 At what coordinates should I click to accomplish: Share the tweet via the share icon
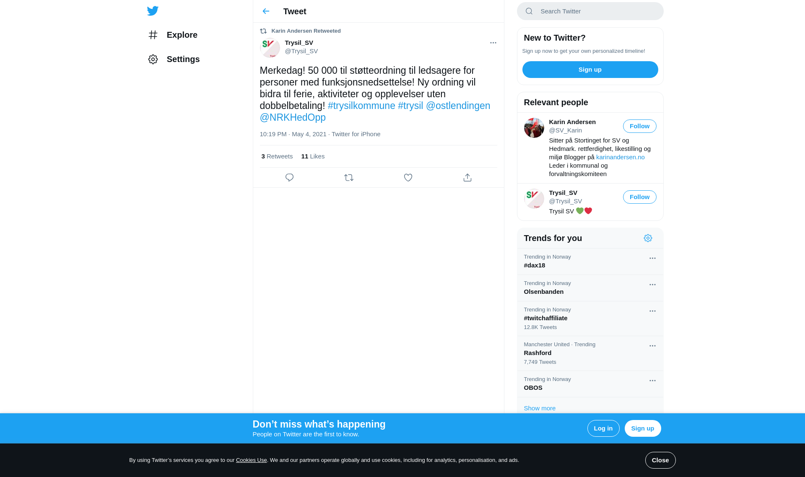point(467,178)
